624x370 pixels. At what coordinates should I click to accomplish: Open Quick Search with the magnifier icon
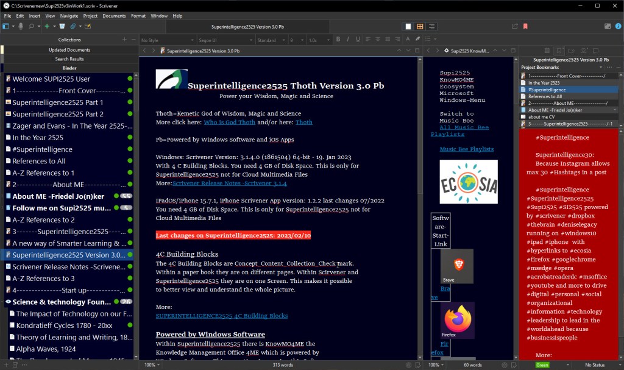pos(31,26)
